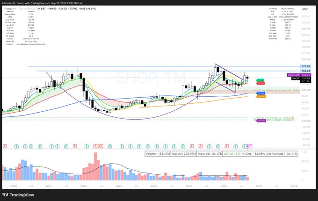Viewport: 318px width, 201px height.
Task: Select the purple upcoming earnings E marker
Action: point(250,146)
